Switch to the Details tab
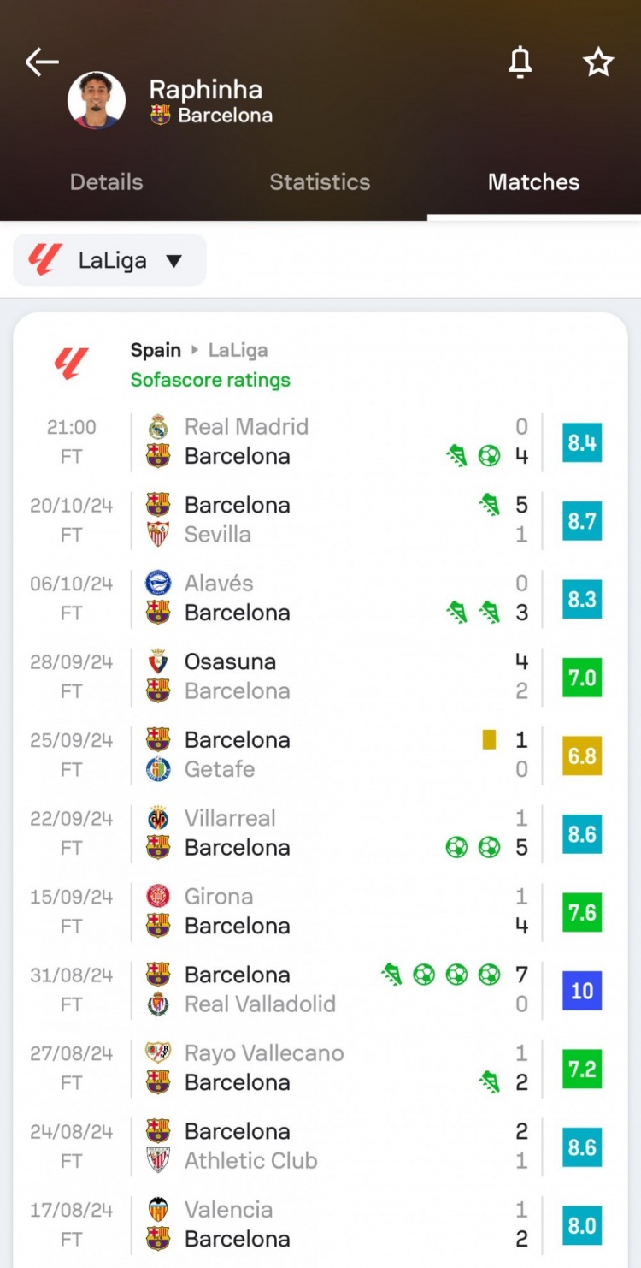This screenshot has width=641, height=1268. (x=107, y=181)
